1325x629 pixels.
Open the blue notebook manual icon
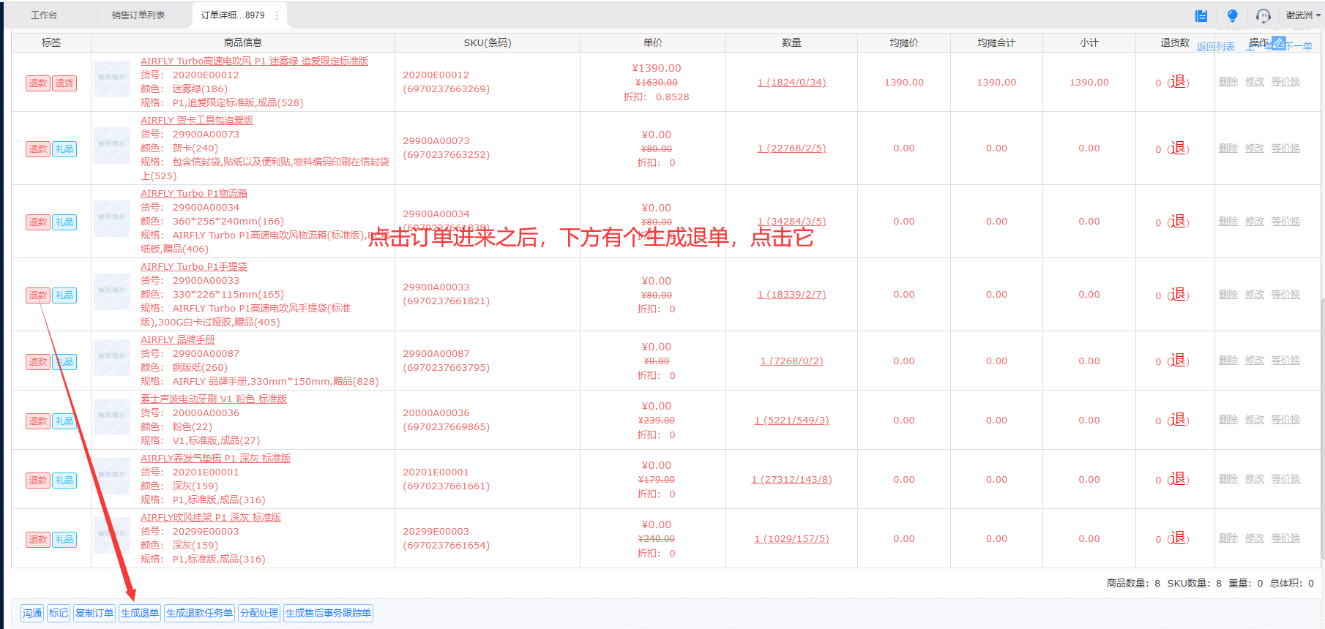coord(1201,15)
